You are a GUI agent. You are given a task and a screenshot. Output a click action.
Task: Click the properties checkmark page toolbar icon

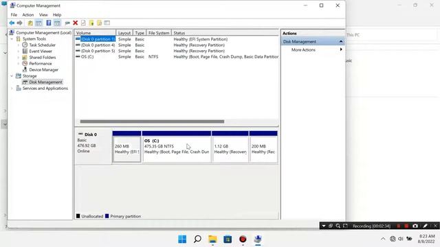pos(83,23)
